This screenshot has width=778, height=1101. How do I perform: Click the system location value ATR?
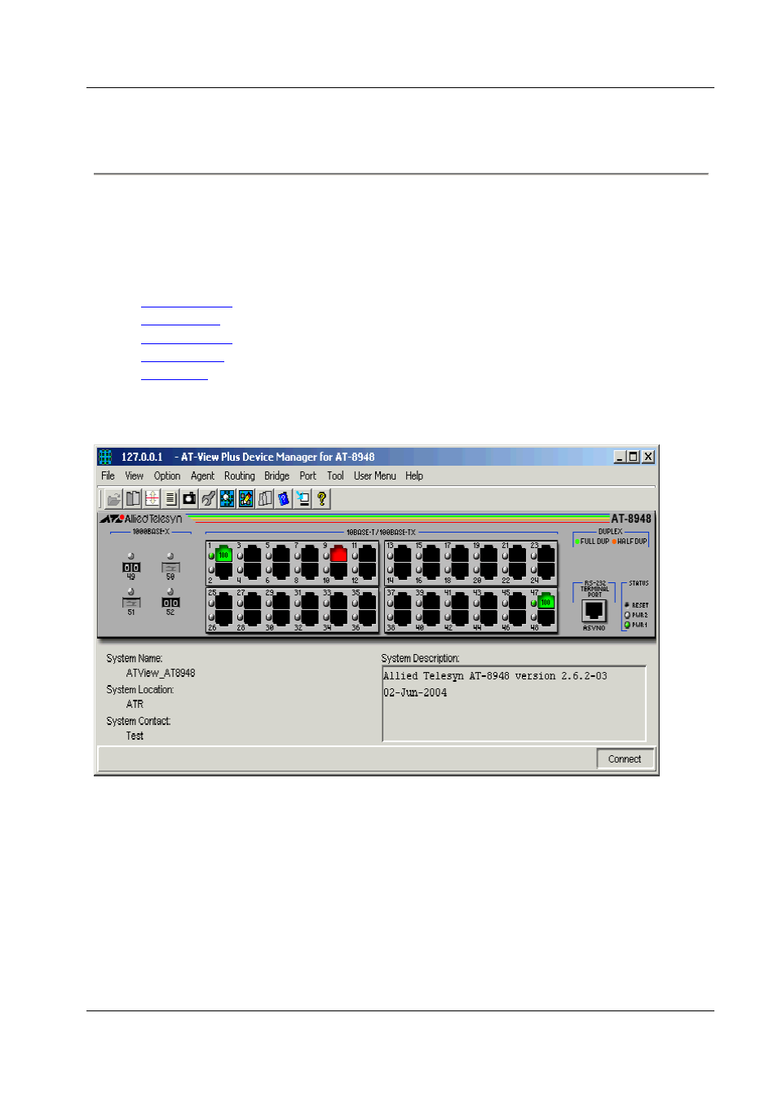[x=135, y=705]
